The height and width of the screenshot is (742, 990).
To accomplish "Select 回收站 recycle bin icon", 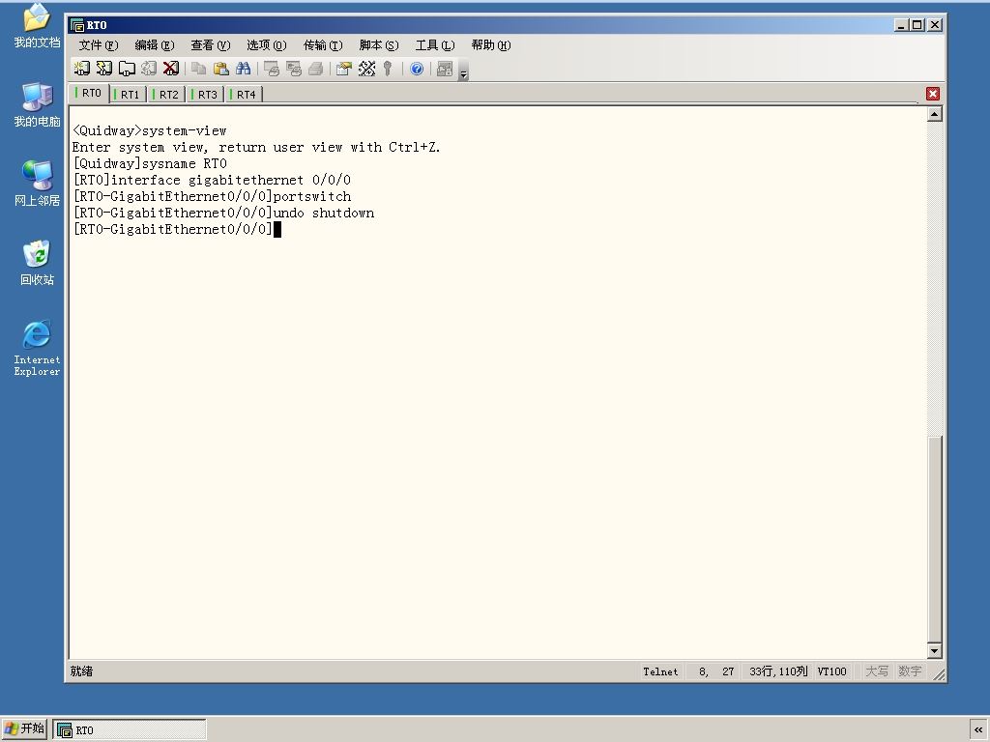I will (x=37, y=263).
